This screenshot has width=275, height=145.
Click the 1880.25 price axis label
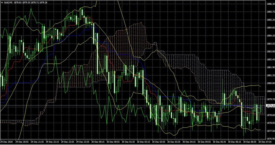click(271, 91)
